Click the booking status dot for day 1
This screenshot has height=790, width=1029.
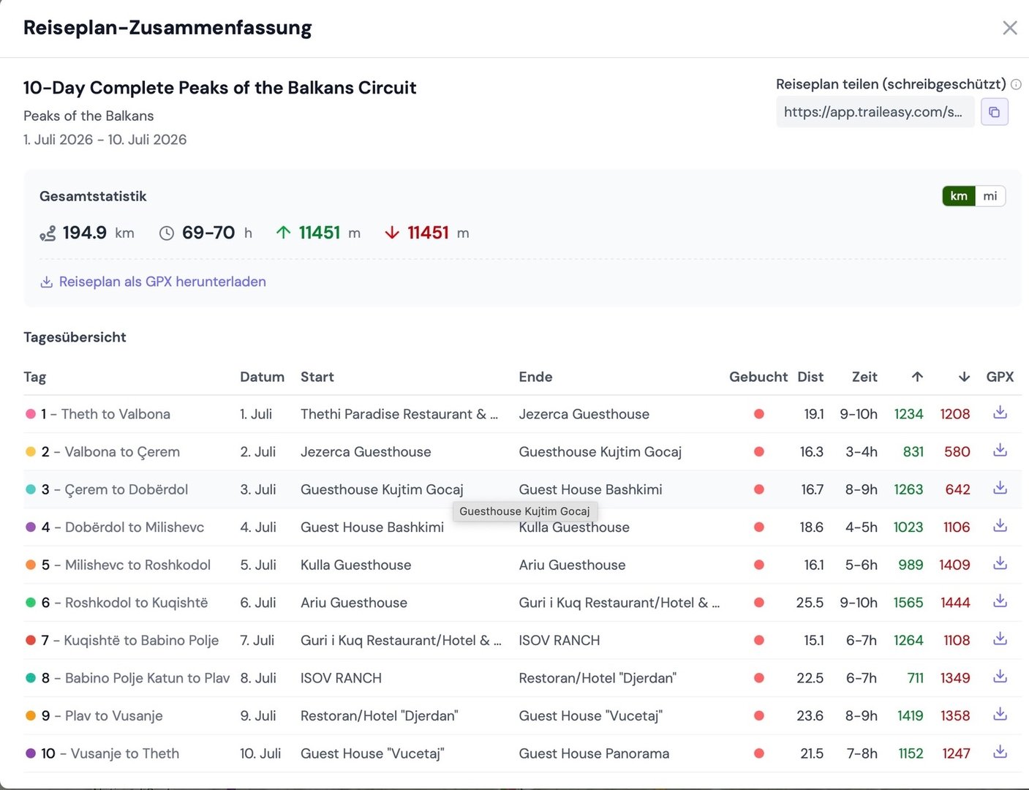click(x=759, y=414)
